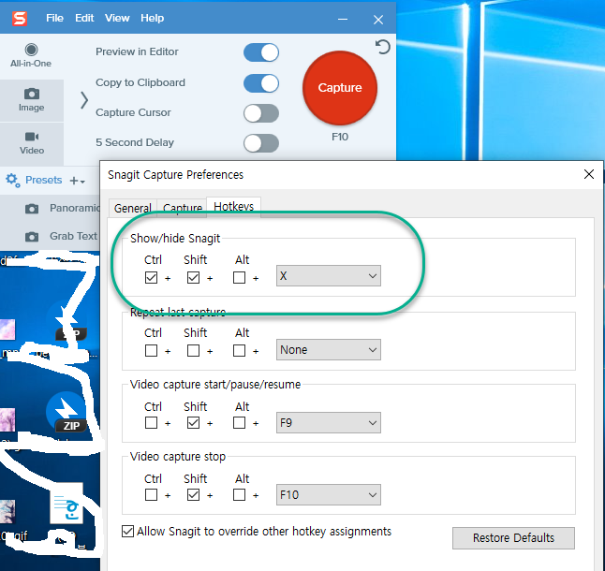Click Restore Defaults button
This screenshot has width=605, height=571.
[x=513, y=538]
